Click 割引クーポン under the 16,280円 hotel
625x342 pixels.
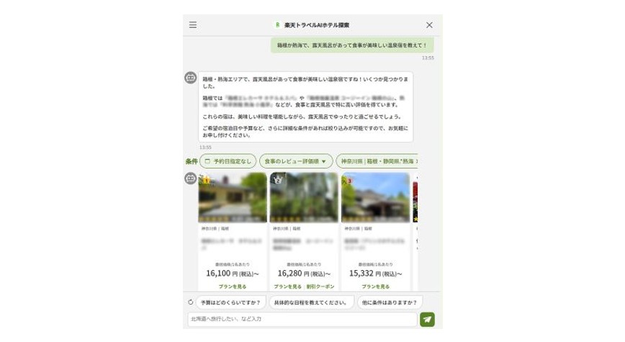pos(320,287)
